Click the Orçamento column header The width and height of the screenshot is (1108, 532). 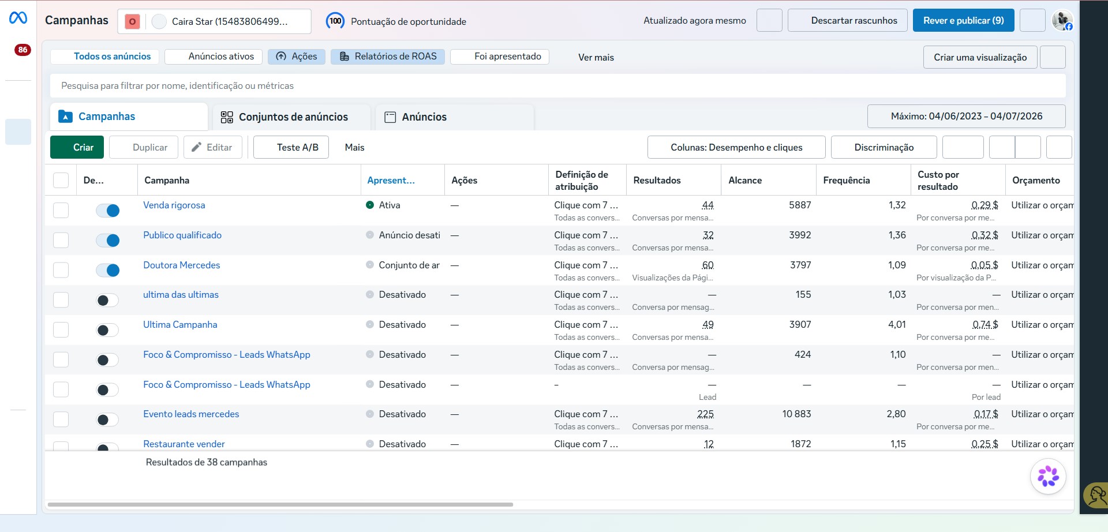point(1039,180)
